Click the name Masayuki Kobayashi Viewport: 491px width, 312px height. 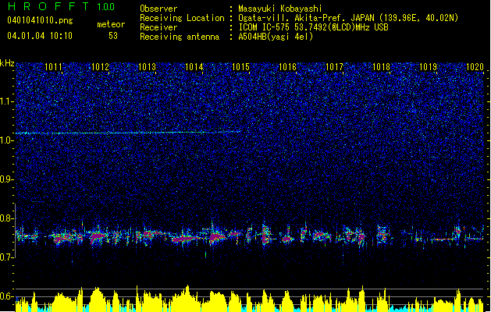279,9
